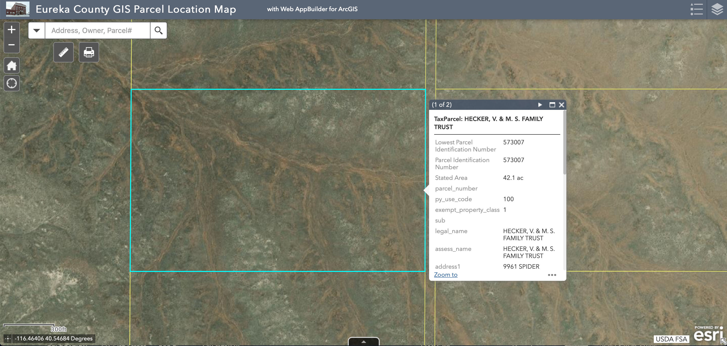
Task: Open the search source dropdown
Action: coord(36,30)
